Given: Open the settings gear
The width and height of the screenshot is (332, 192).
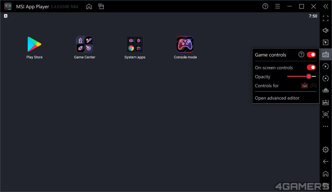Looking at the screenshot, I should pyautogui.click(x=326, y=150).
